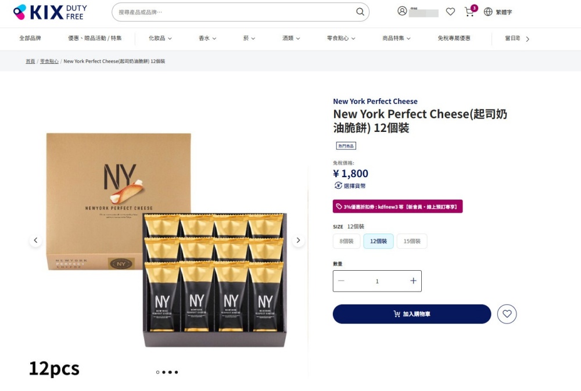Add product to wishlist with heart button
Screen dimensions: 581x391
(x=507, y=314)
